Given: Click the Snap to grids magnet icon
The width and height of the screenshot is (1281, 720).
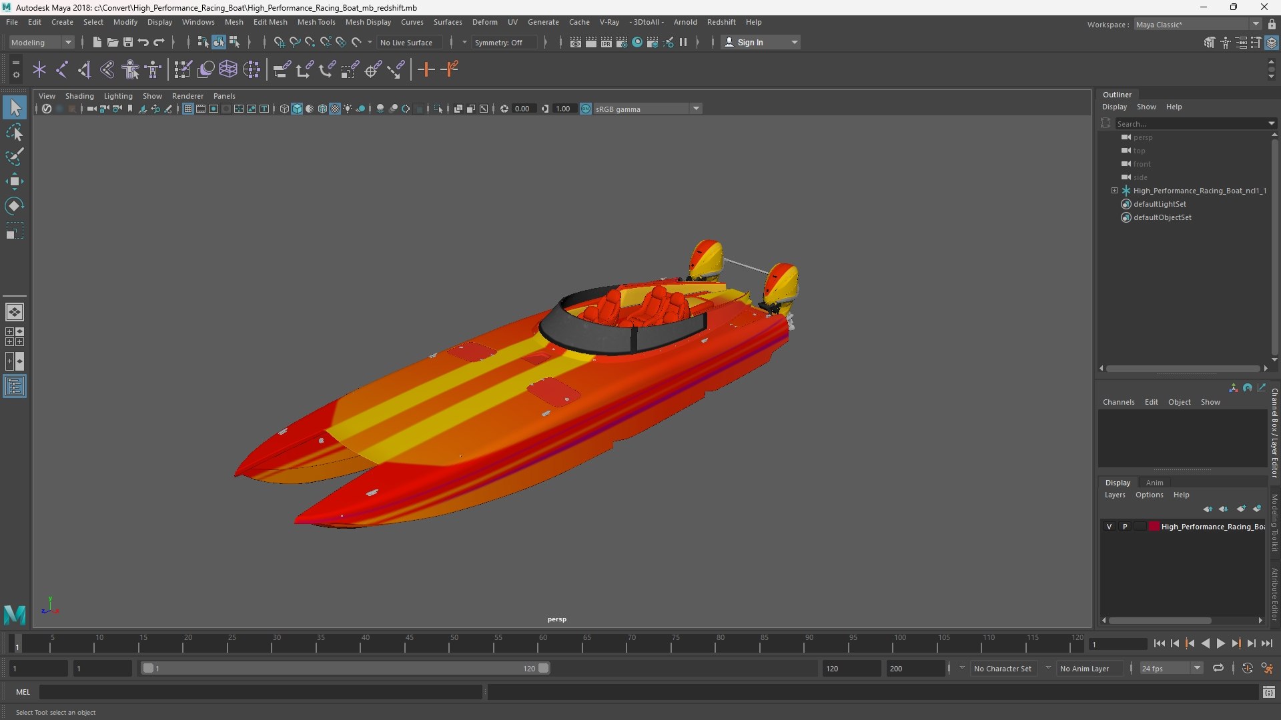Looking at the screenshot, I should click(x=279, y=42).
